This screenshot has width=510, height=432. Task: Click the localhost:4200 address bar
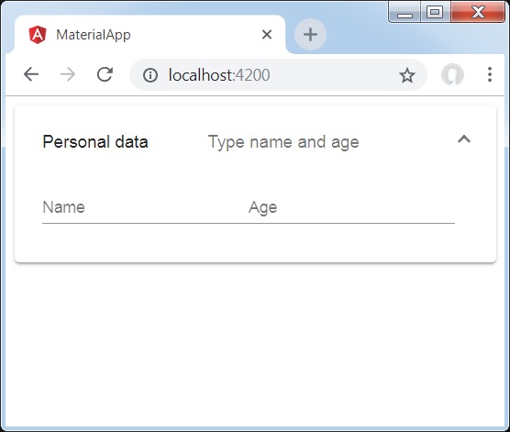point(278,75)
